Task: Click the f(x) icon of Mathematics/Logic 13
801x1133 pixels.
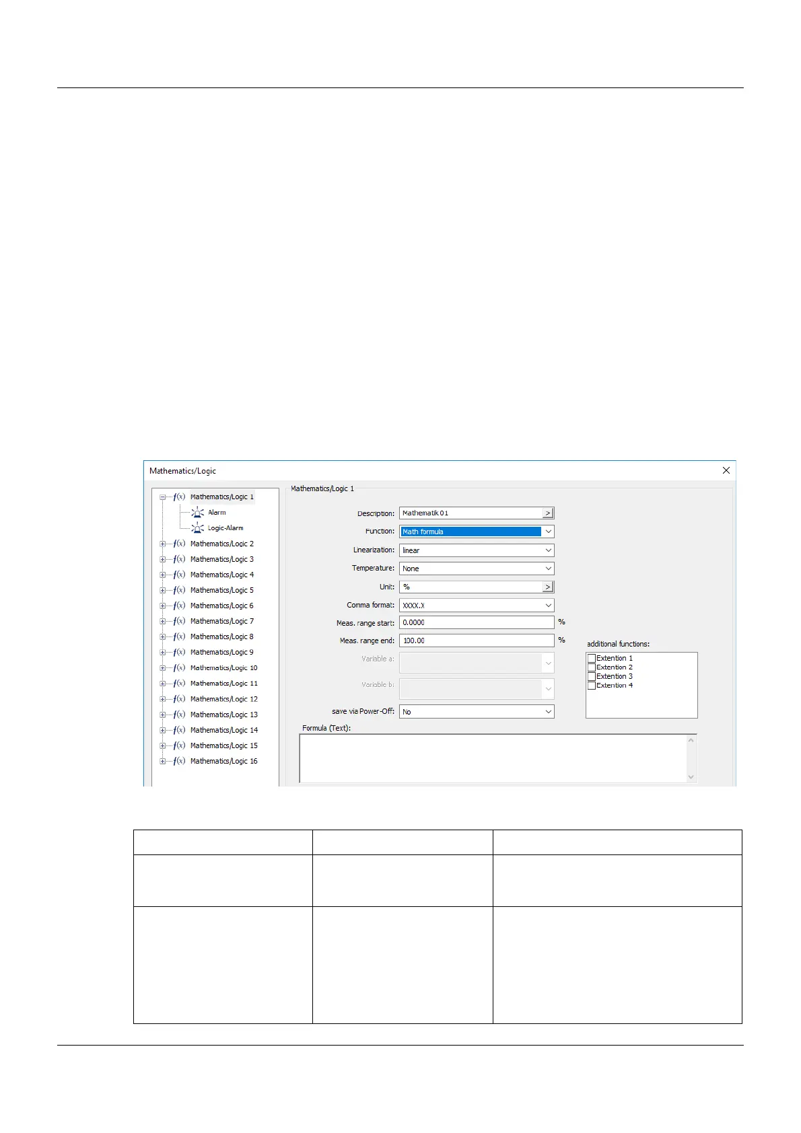Action: [x=179, y=715]
